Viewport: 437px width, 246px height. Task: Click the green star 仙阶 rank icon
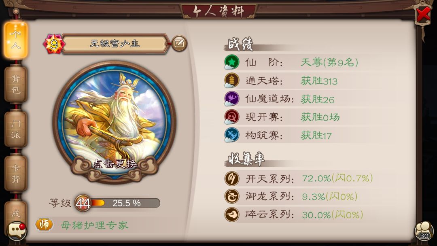[231, 62]
